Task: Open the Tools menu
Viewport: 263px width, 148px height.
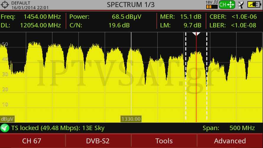Action: point(164,141)
